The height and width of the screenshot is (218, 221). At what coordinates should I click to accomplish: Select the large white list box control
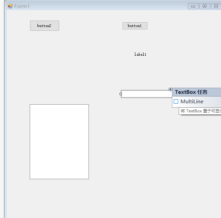(x=59, y=142)
